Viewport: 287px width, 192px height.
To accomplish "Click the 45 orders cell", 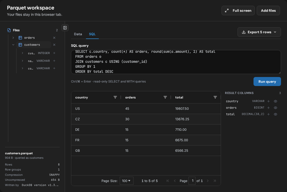I will point(146,108).
